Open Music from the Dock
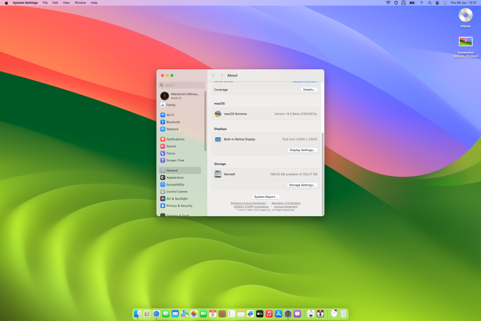The image size is (481, 321). click(269, 314)
